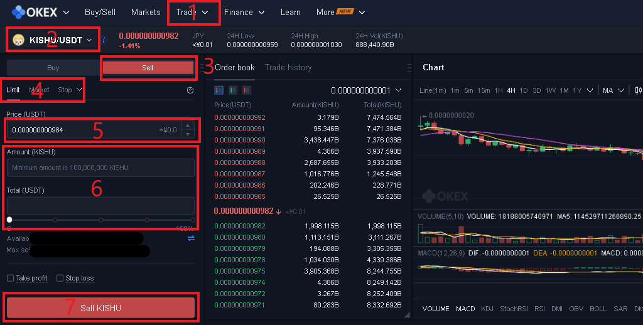Click the OKEX logo
643x325 pixels.
[35, 13]
